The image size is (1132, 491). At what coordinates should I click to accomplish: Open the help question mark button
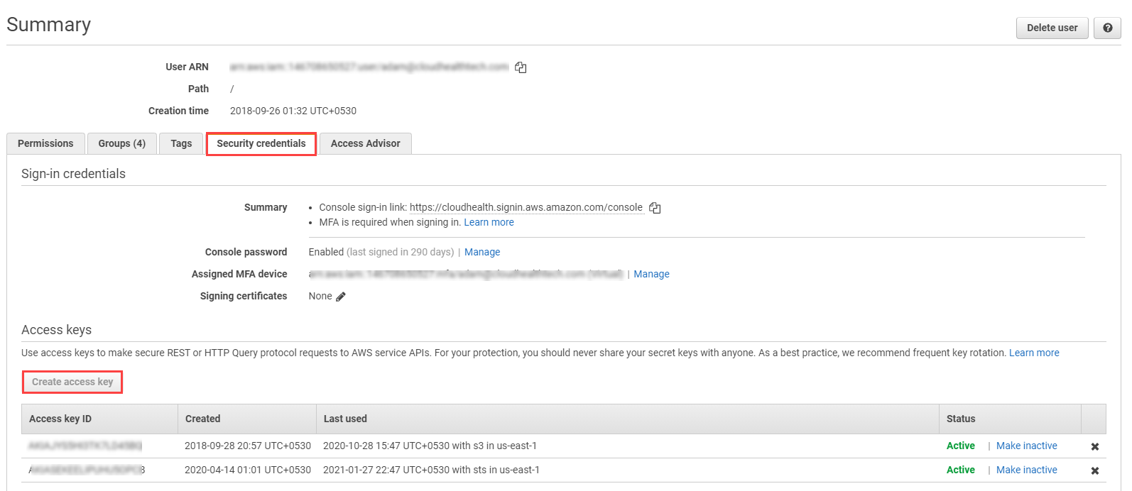coord(1107,28)
